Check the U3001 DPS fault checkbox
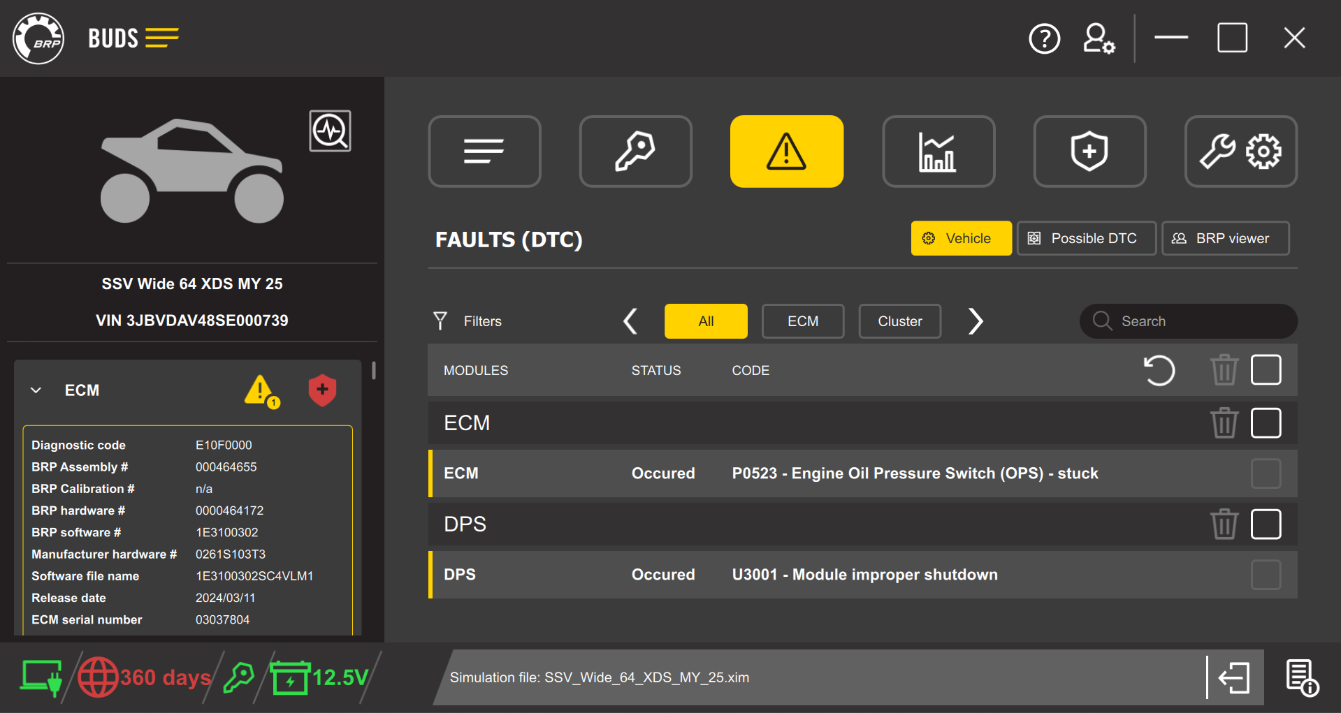 (1266, 575)
